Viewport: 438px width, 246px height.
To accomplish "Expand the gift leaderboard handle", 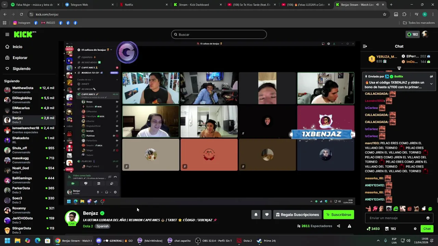I will point(399,68).
